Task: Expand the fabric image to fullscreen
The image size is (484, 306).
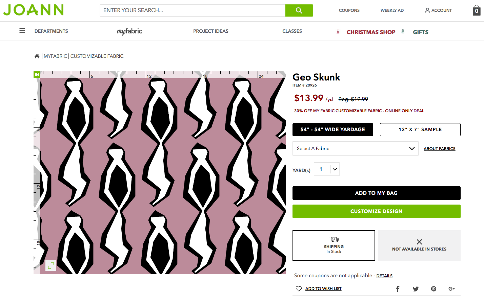Action: coord(51,265)
